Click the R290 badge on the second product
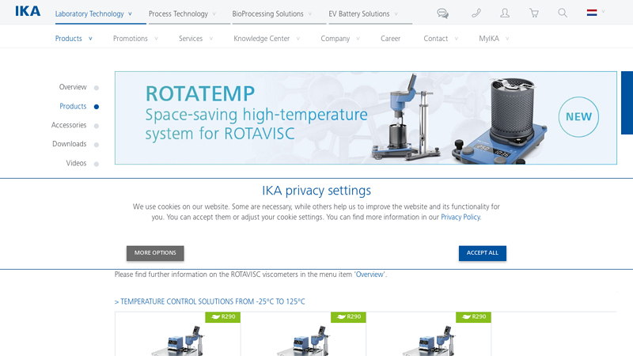The height and width of the screenshot is (356, 633). pyautogui.click(x=348, y=317)
